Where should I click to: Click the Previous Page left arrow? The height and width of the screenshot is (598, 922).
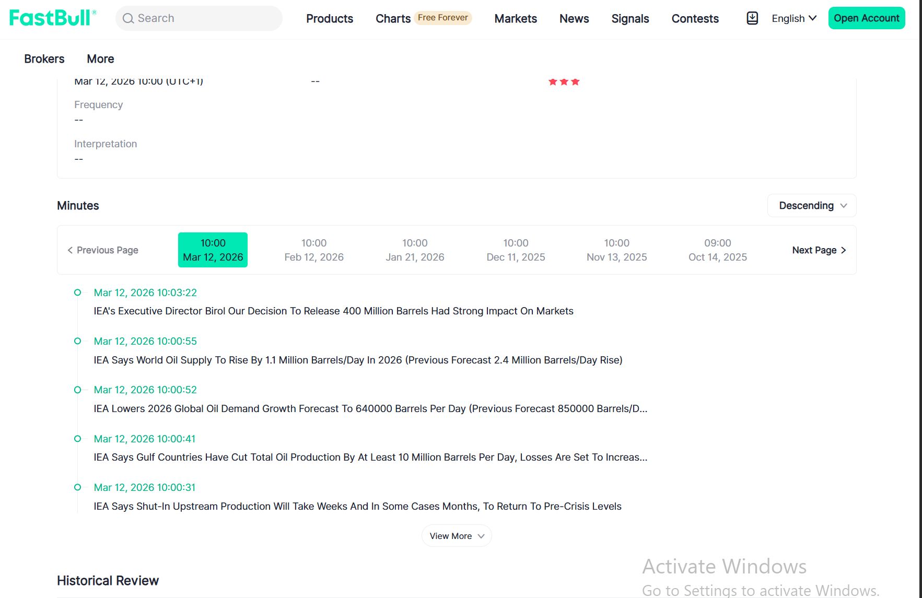click(70, 250)
